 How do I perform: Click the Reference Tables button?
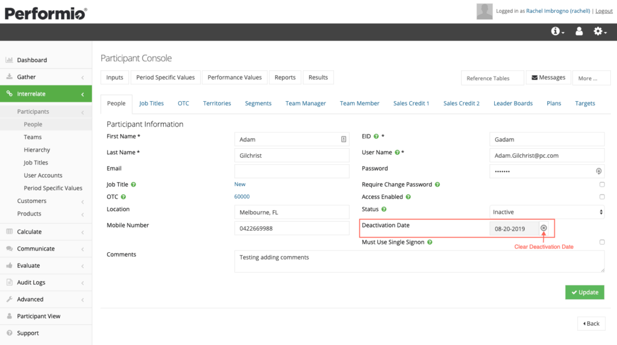tap(492, 78)
